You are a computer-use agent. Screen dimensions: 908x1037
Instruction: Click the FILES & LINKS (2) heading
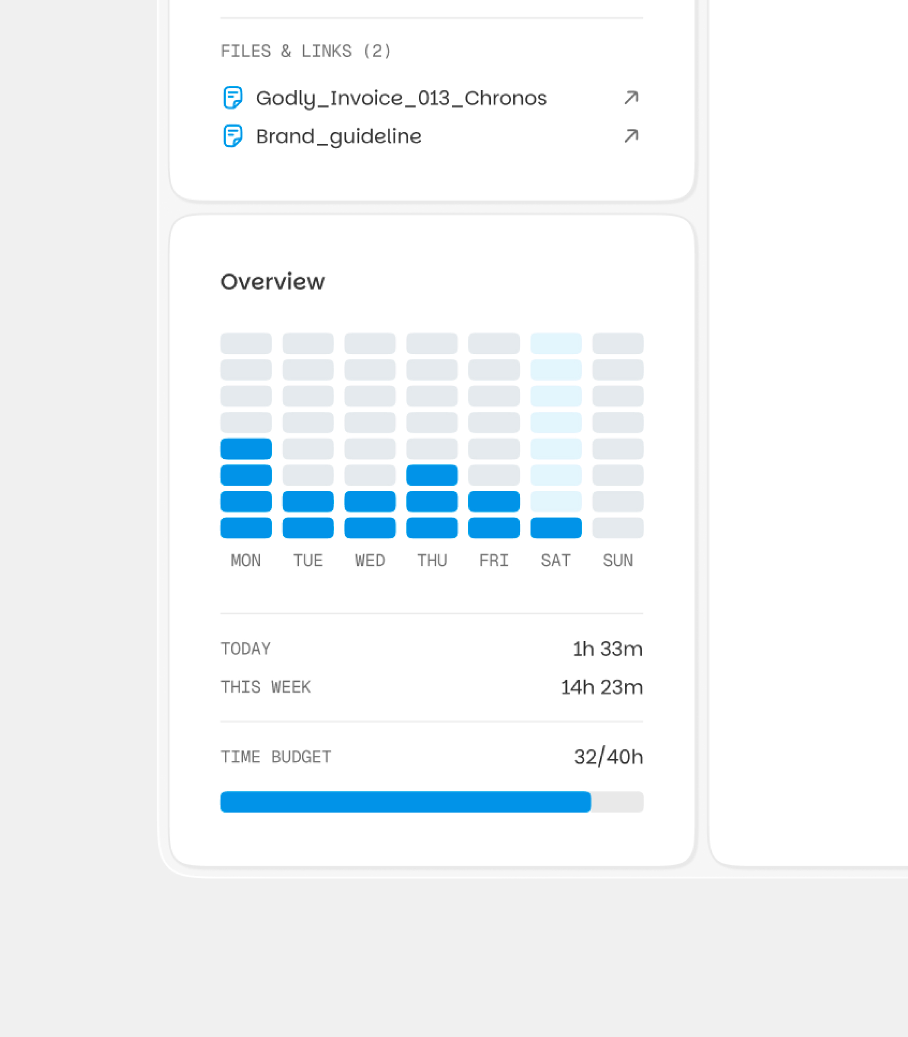(x=306, y=51)
